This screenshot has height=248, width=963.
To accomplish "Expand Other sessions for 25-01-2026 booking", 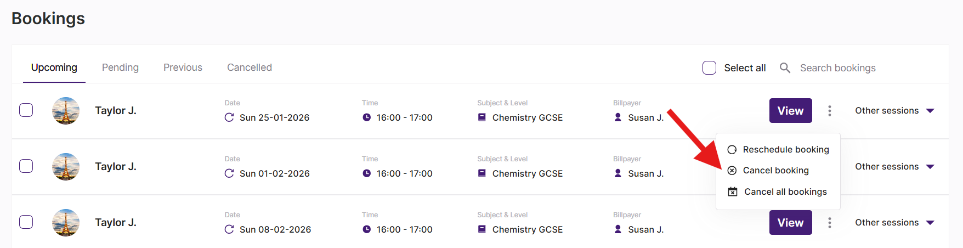I will (x=894, y=111).
